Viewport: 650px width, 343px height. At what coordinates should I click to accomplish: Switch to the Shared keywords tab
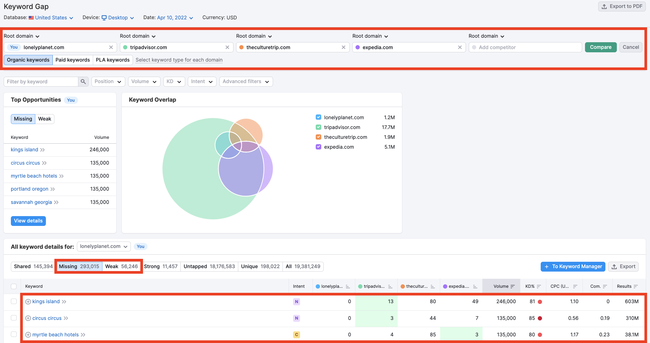coord(33,267)
